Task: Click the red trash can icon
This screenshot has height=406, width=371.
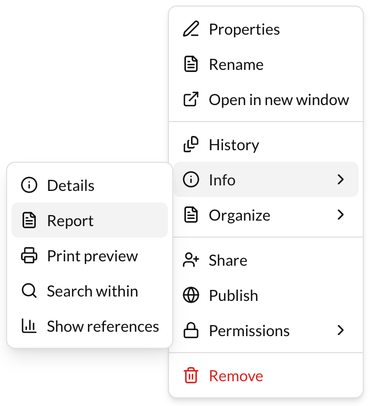Action: 190,376
